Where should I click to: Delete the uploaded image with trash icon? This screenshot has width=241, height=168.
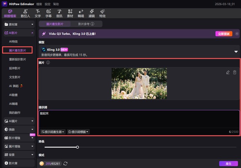coord(235,72)
